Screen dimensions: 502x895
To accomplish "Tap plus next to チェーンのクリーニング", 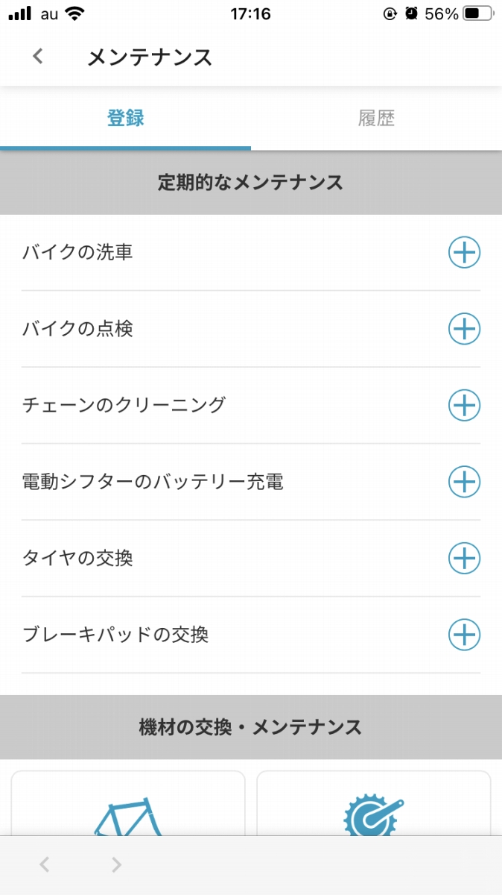I will tap(464, 406).
